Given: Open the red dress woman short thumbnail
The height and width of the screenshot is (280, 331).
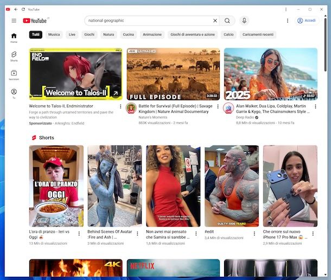Looking at the screenshot, I should tap(173, 186).
